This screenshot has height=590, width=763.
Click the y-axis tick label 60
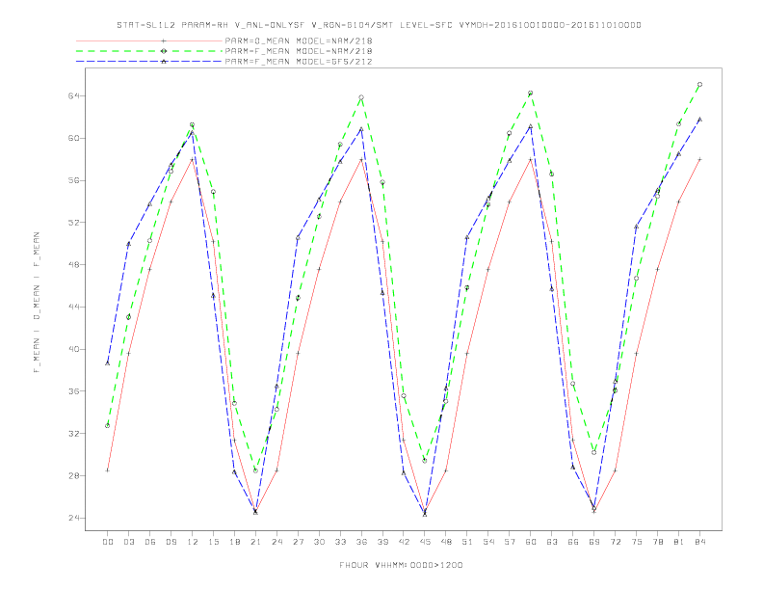pos(74,138)
